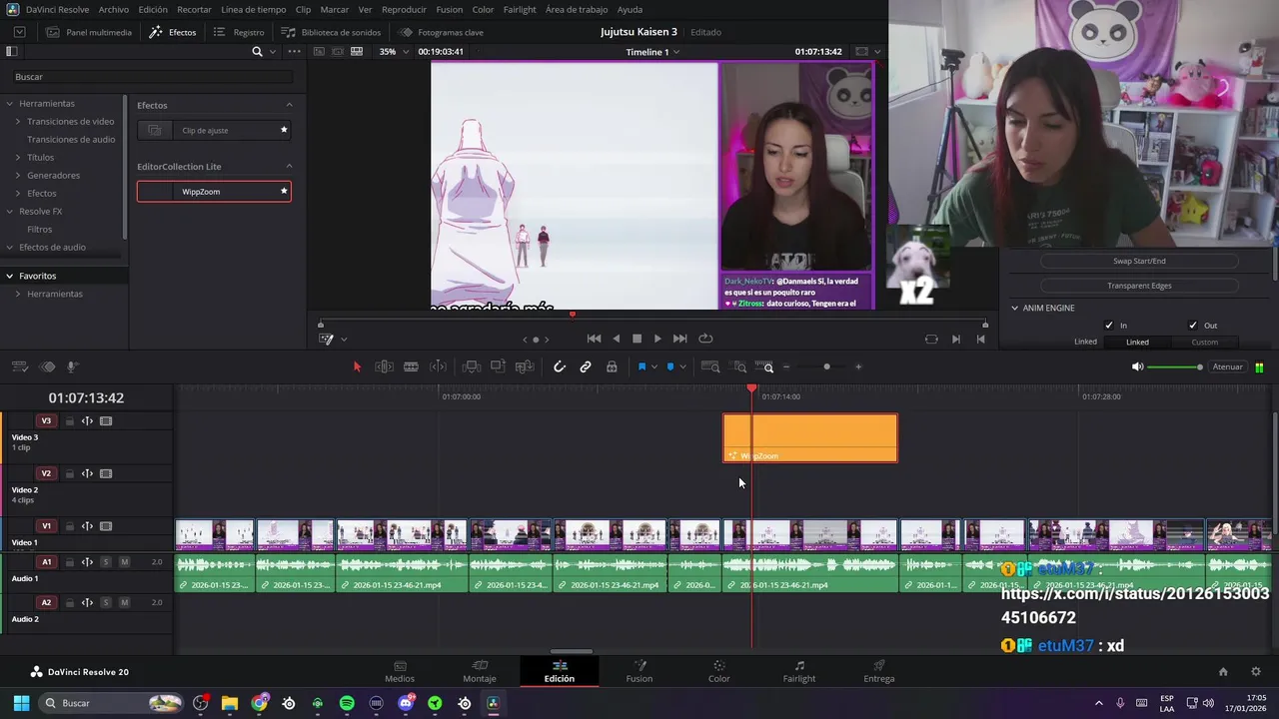Expand the Títulos category

coord(18,157)
